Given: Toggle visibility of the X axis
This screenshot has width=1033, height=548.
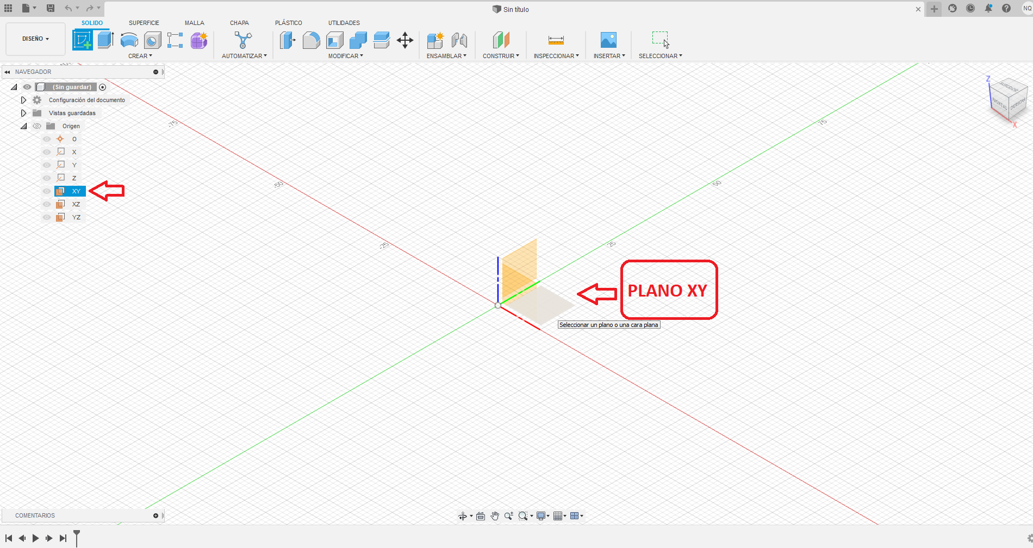Looking at the screenshot, I should click(x=47, y=152).
